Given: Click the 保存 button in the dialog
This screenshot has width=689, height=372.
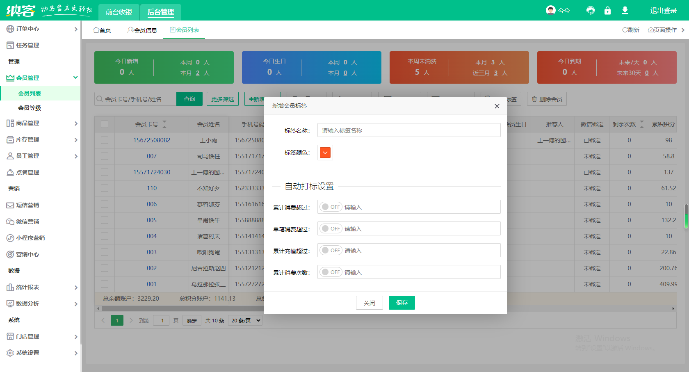Looking at the screenshot, I should [x=402, y=303].
